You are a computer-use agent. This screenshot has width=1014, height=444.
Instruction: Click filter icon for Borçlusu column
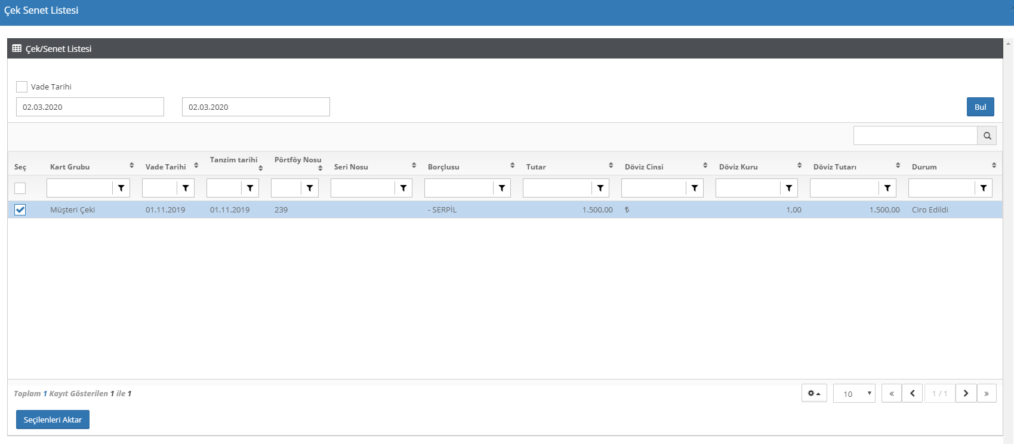tap(502, 188)
